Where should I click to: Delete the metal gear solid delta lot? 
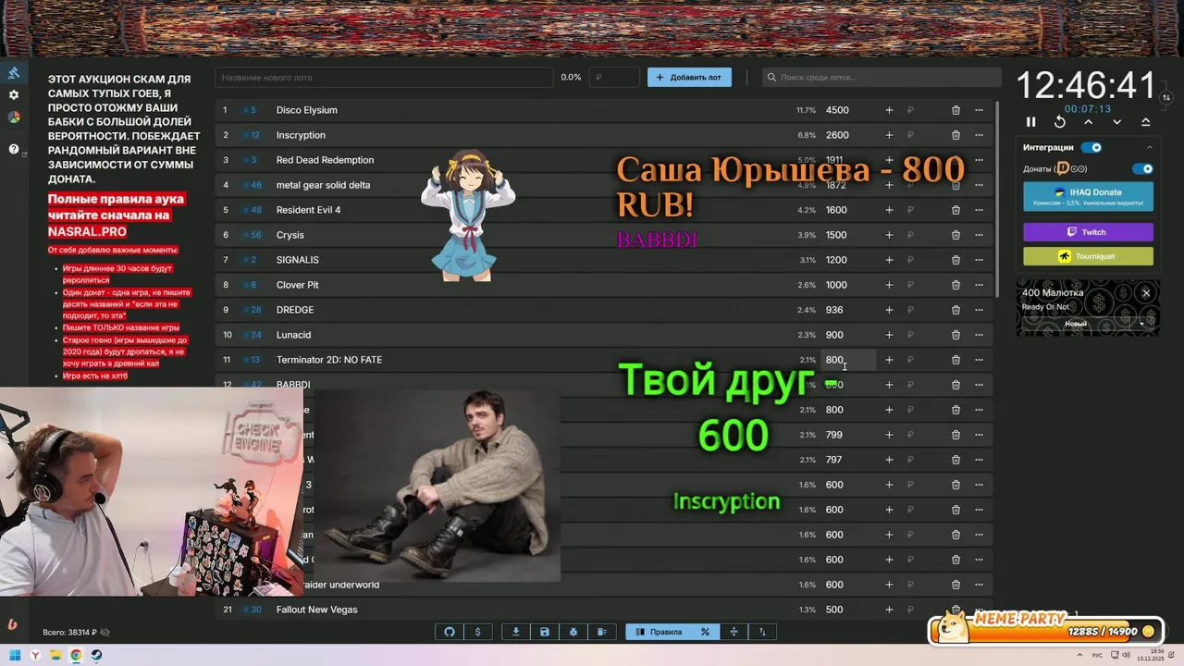(x=956, y=185)
